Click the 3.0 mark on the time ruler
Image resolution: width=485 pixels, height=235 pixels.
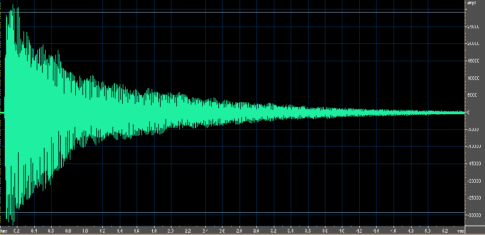tap(256, 231)
